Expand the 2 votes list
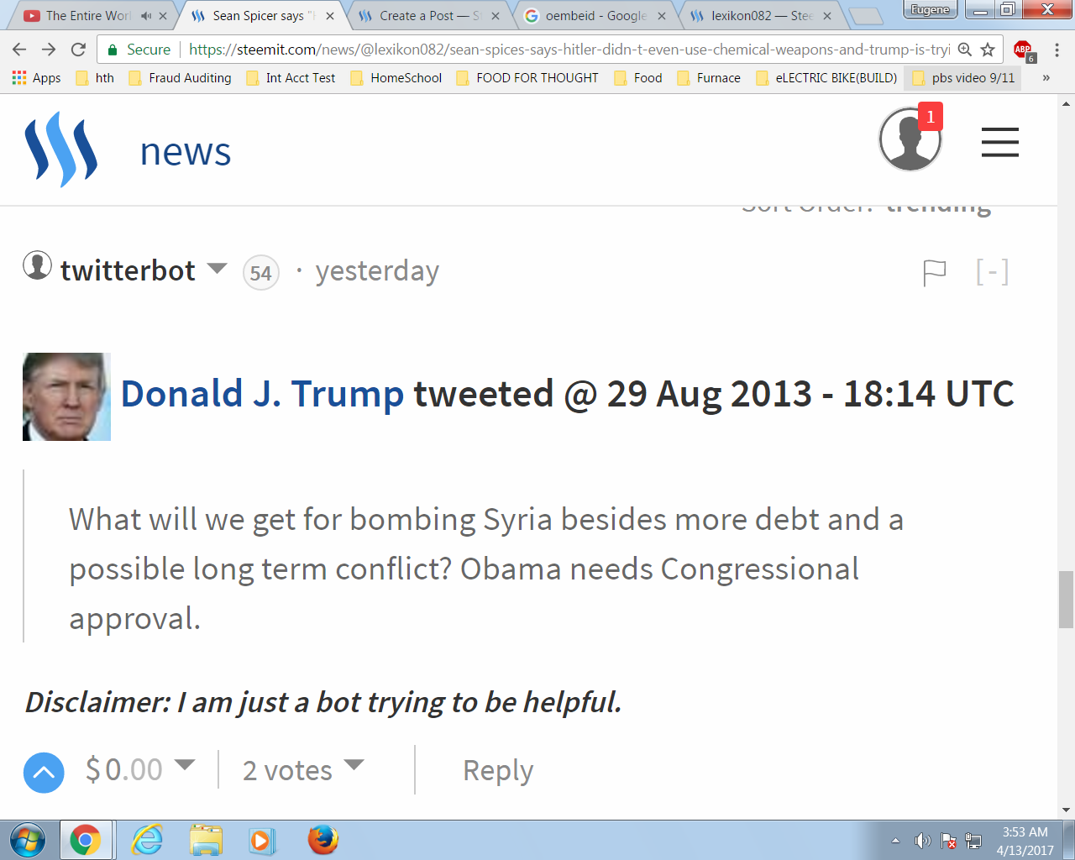 pos(354,764)
